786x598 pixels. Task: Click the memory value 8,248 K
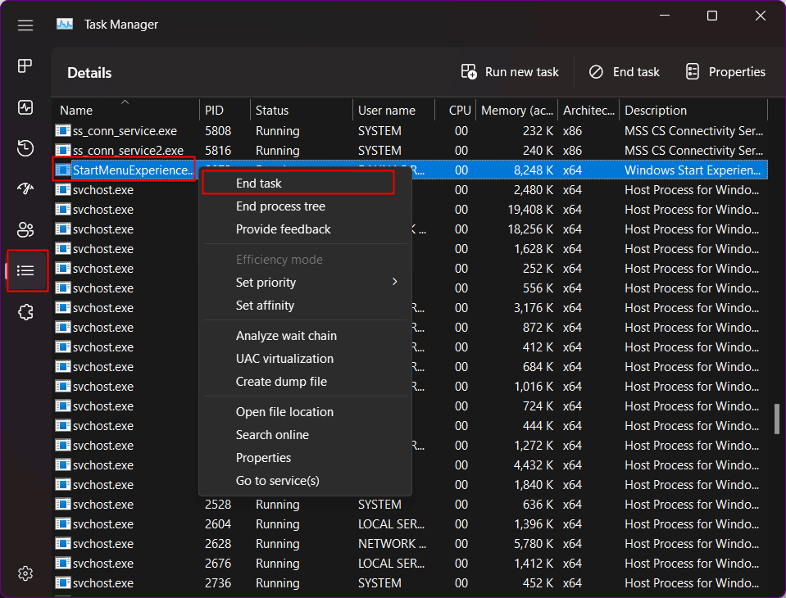tap(534, 170)
